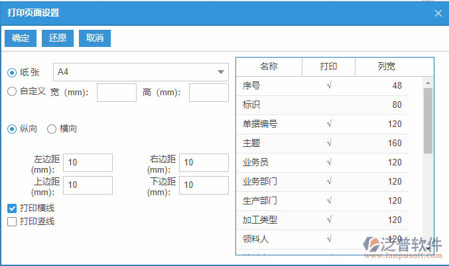
Task: Click the custom height 高 input field
Action: point(208,93)
